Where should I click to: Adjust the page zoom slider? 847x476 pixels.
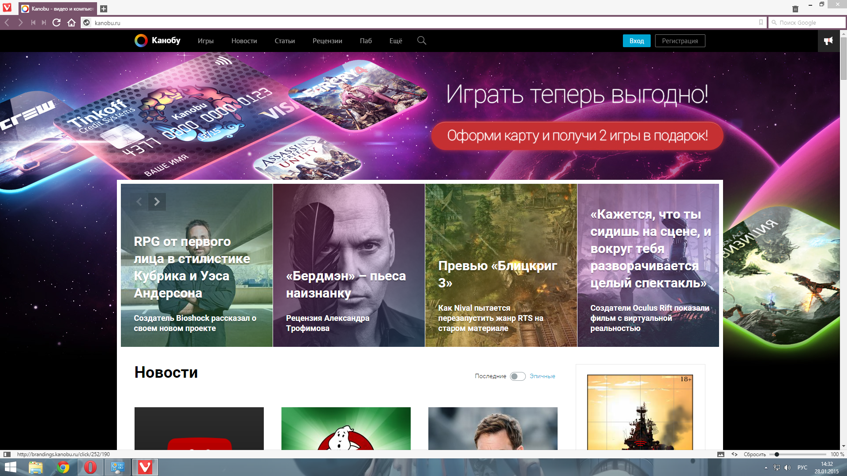798,454
